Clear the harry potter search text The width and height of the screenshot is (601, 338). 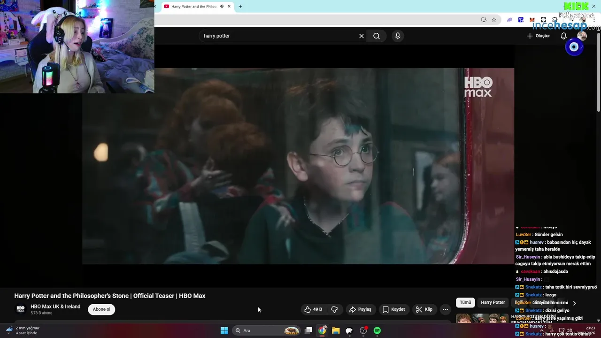pos(362,36)
